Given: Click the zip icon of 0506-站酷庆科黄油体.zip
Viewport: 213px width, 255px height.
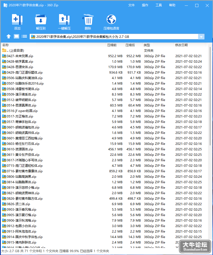Looking at the screenshot, I should [x=4, y=78].
